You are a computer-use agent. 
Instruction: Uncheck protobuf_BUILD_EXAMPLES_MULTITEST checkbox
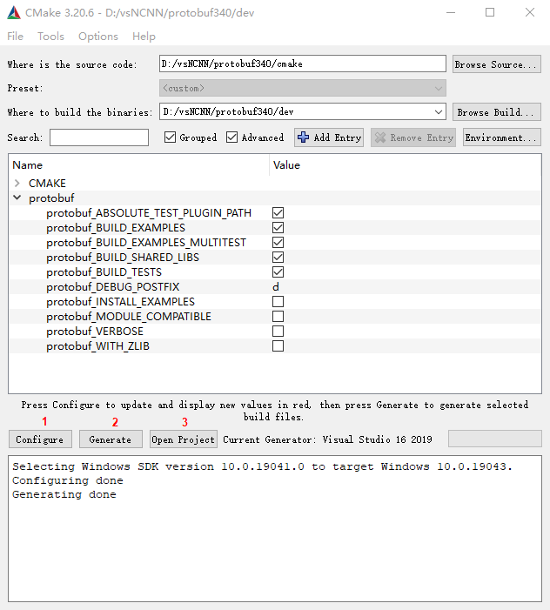(x=278, y=243)
